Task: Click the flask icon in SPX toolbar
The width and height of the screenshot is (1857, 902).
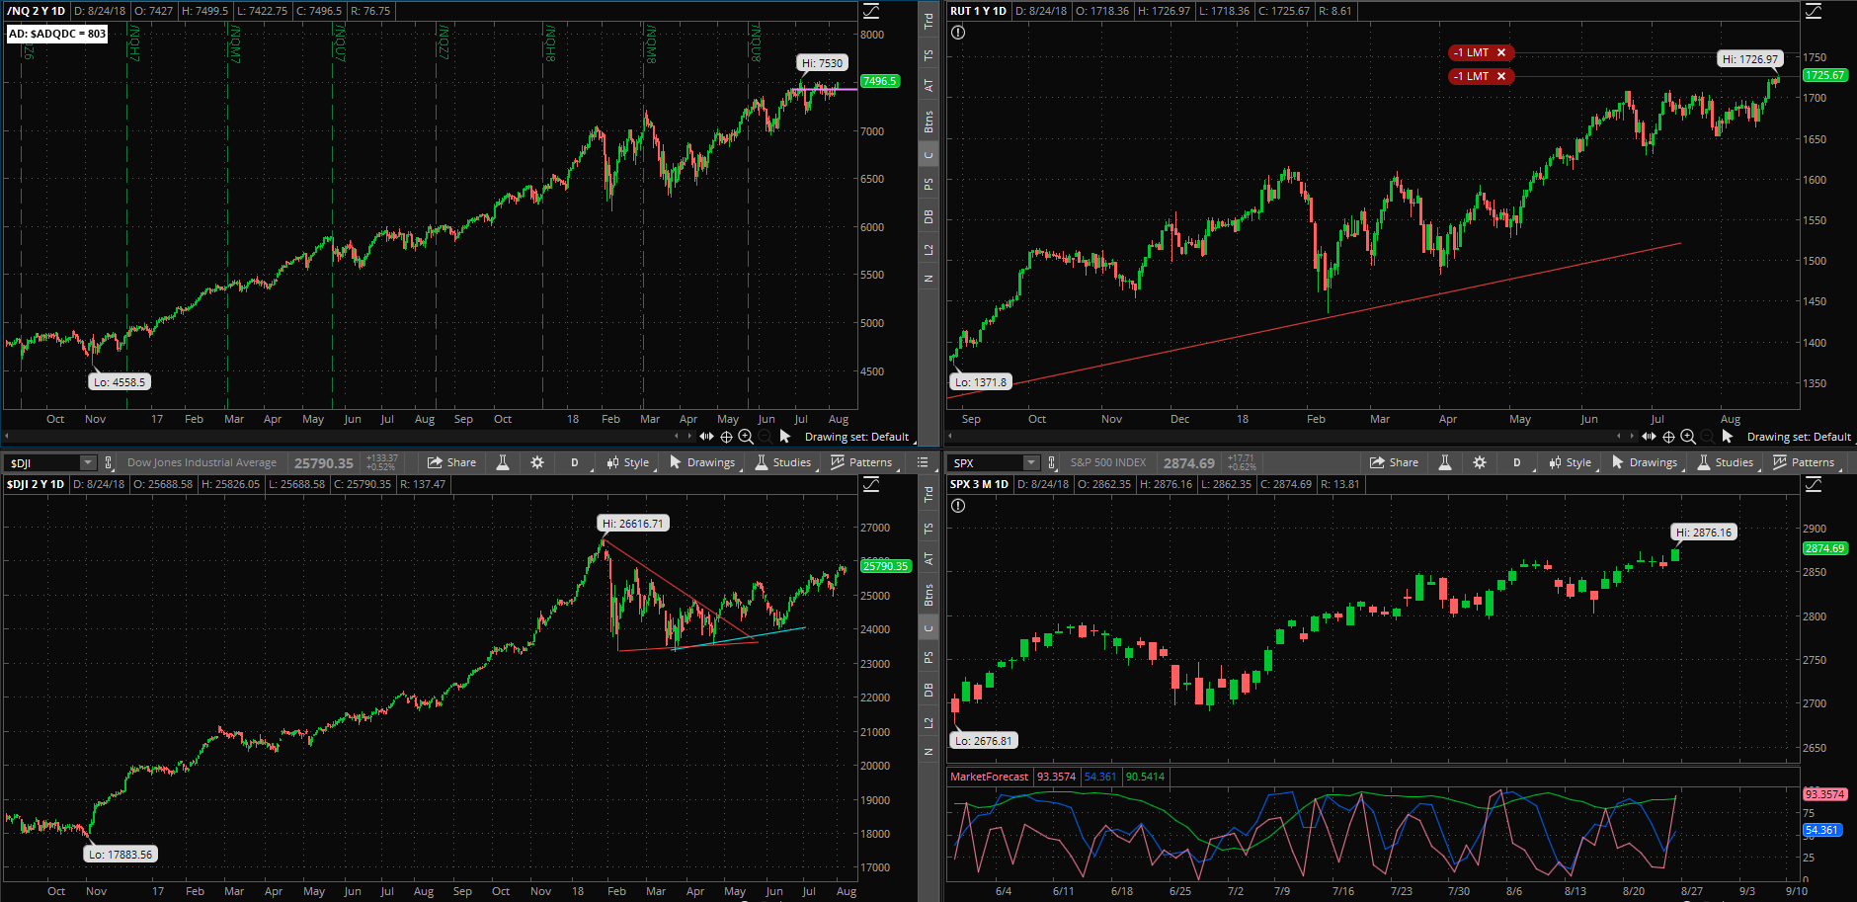Action: [x=1445, y=462]
